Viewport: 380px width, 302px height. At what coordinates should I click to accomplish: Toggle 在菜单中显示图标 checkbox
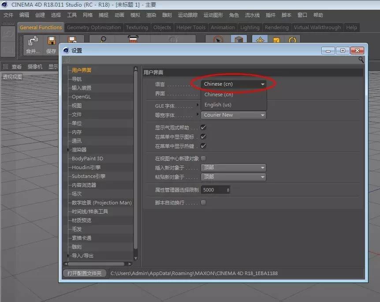pyautogui.click(x=203, y=136)
